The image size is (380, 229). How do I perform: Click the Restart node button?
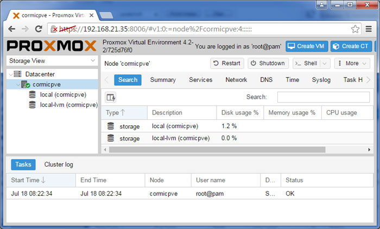point(227,63)
